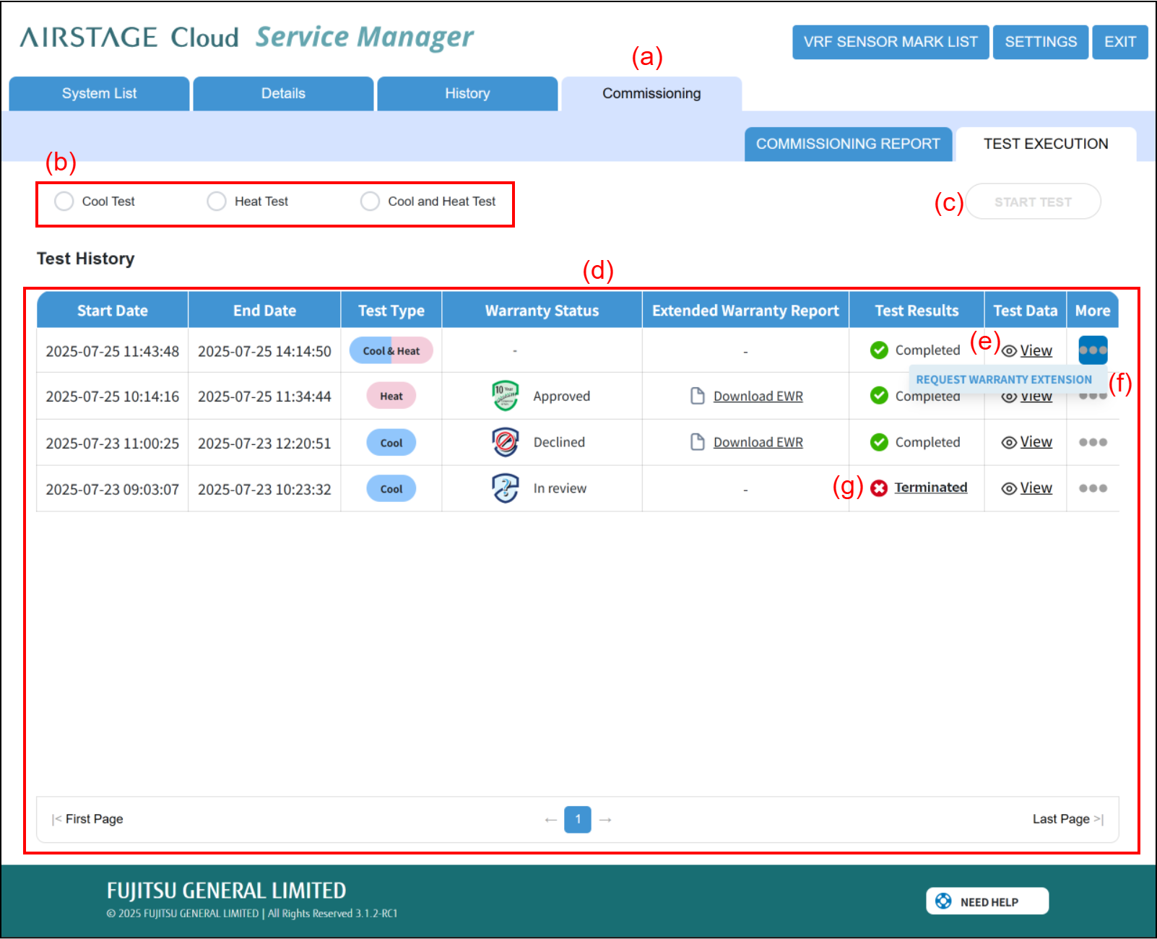Image resolution: width=1157 pixels, height=939 pixels.
Task: Open the More menu for the Cool & Heat test
Action: point(1093,350)
